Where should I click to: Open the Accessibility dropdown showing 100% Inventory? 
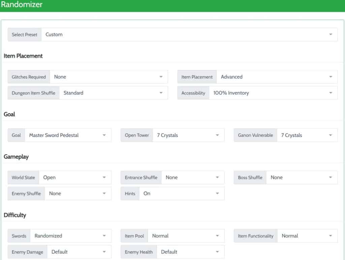click(273, 93)
